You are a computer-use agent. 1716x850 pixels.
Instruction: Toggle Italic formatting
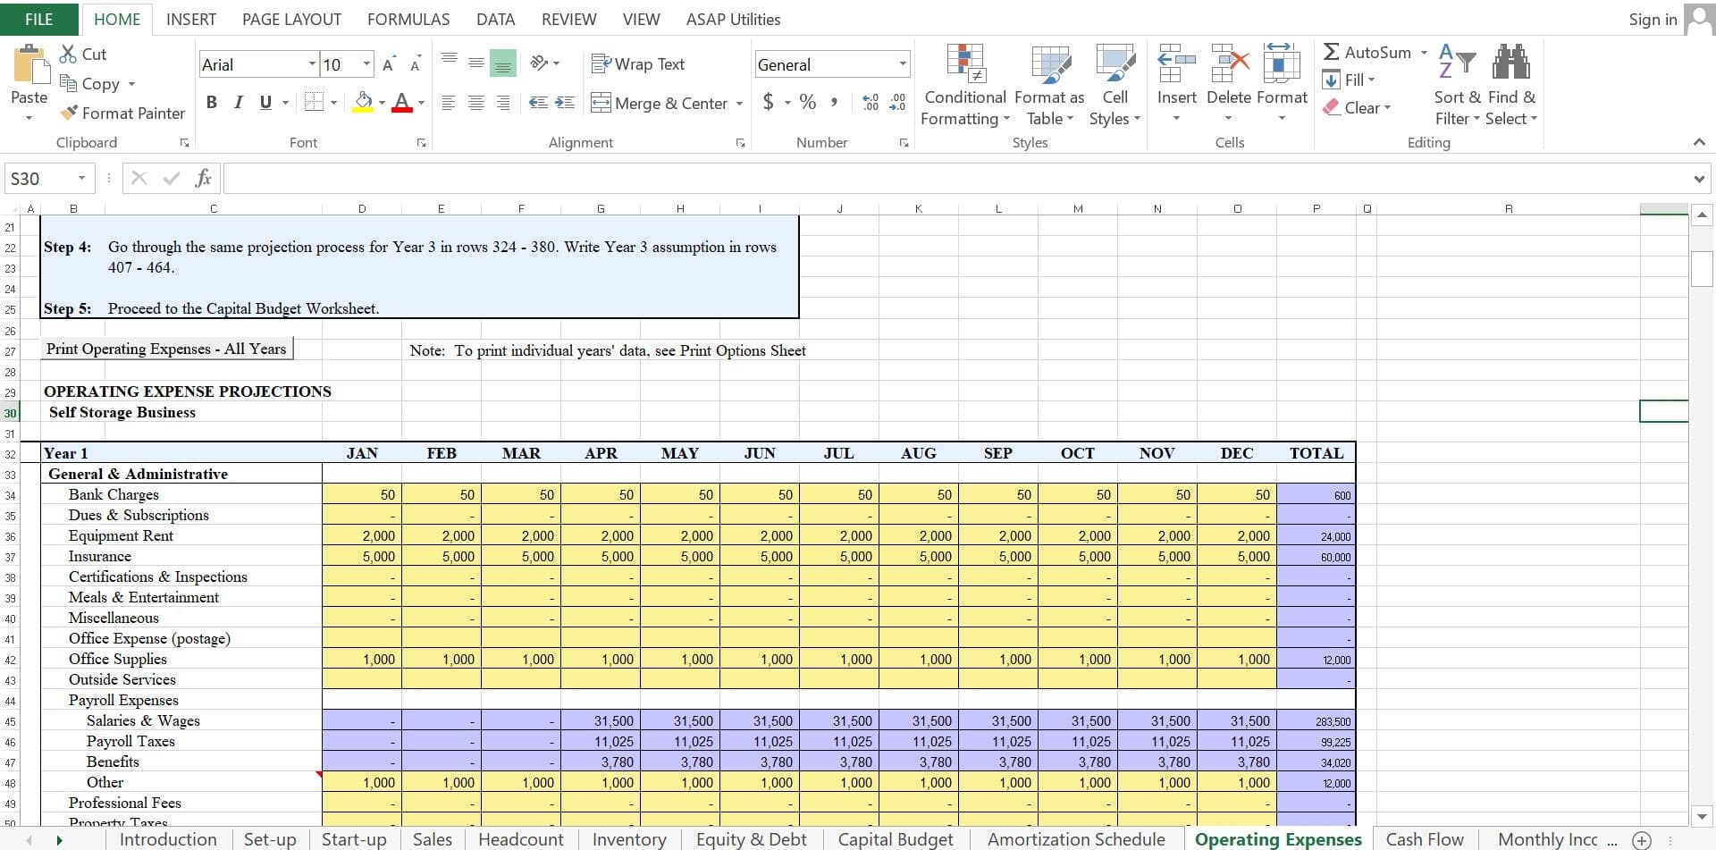click(x=238, y=103)
